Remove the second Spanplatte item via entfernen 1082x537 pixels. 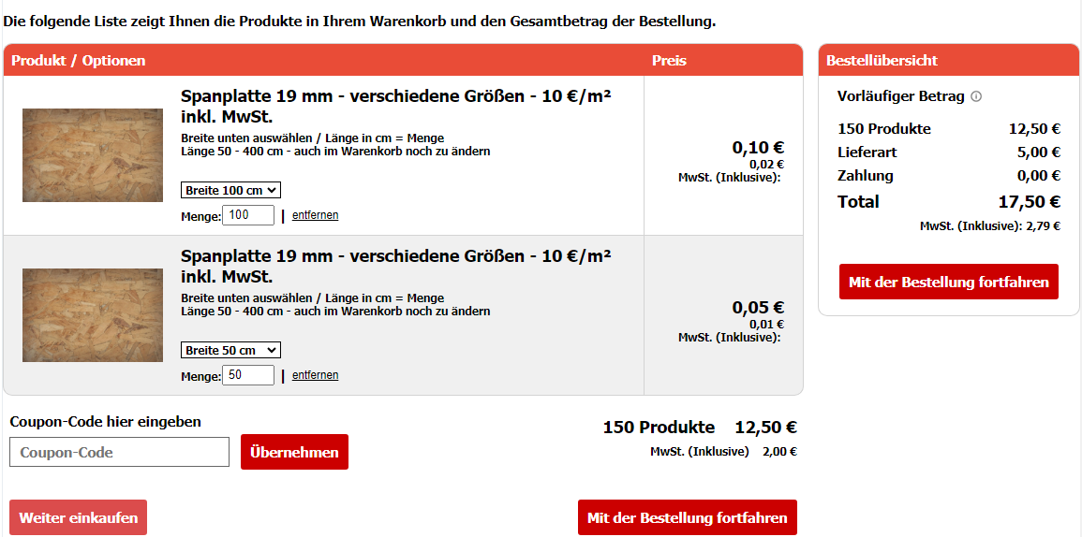coord(316,375)
